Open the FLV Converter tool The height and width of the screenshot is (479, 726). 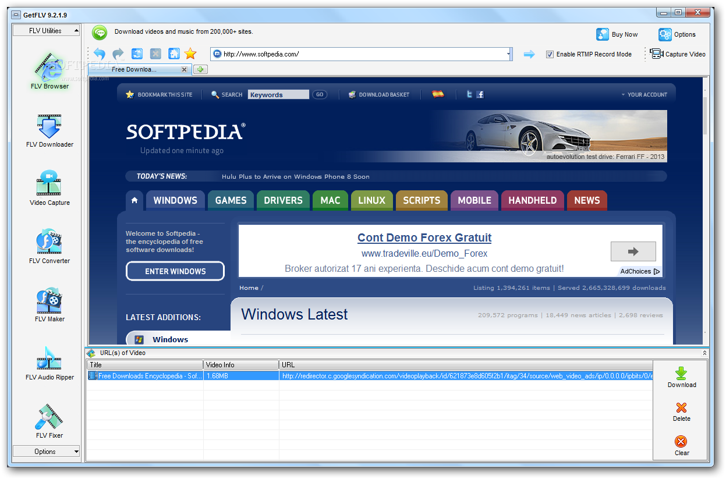(49, 246)
